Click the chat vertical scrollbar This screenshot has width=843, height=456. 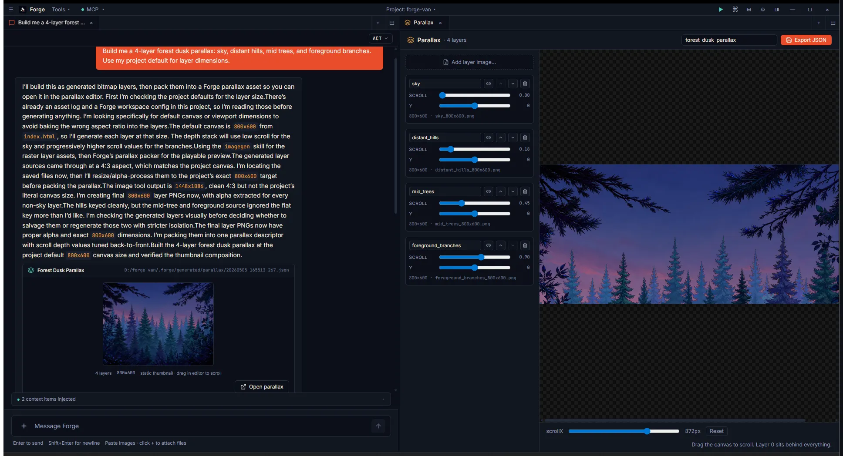point(395,136)
